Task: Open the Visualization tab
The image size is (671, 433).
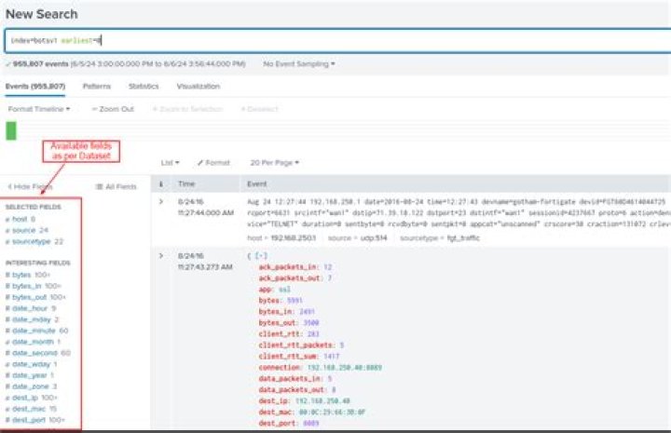Action: pyautogui.click(x=199, y=87)
